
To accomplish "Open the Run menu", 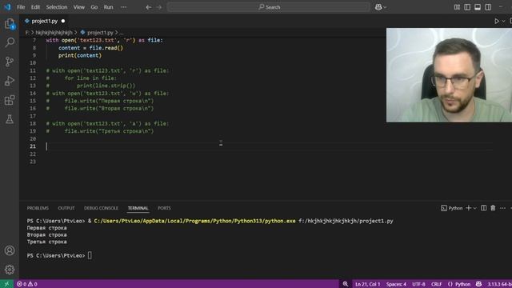I will click(x=108, y=7).
